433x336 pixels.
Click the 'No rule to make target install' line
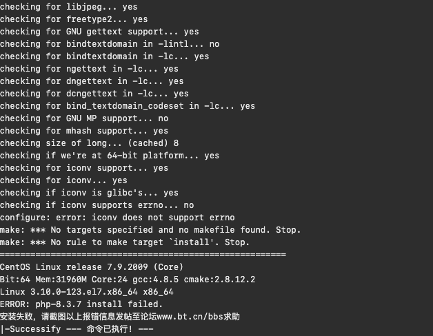click(125, 242)
